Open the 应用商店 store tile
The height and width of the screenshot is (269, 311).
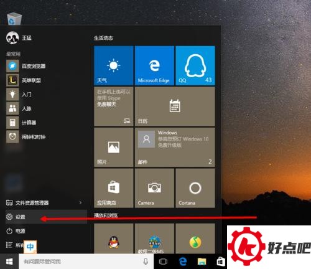click(114, 188)
